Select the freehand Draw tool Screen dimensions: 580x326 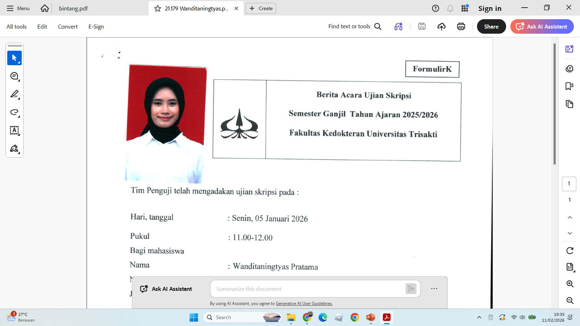click(14, 112)
